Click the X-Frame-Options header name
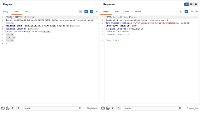200x113 pixels. [116, 29]
